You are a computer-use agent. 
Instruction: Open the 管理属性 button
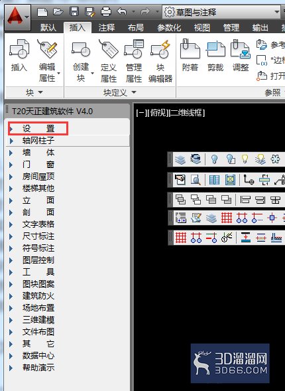point(134,60)
